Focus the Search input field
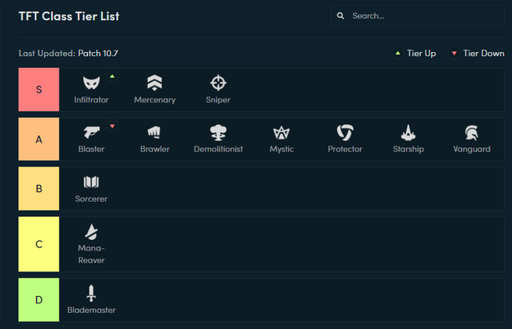512x329 pixels. (x=424, y=15)
